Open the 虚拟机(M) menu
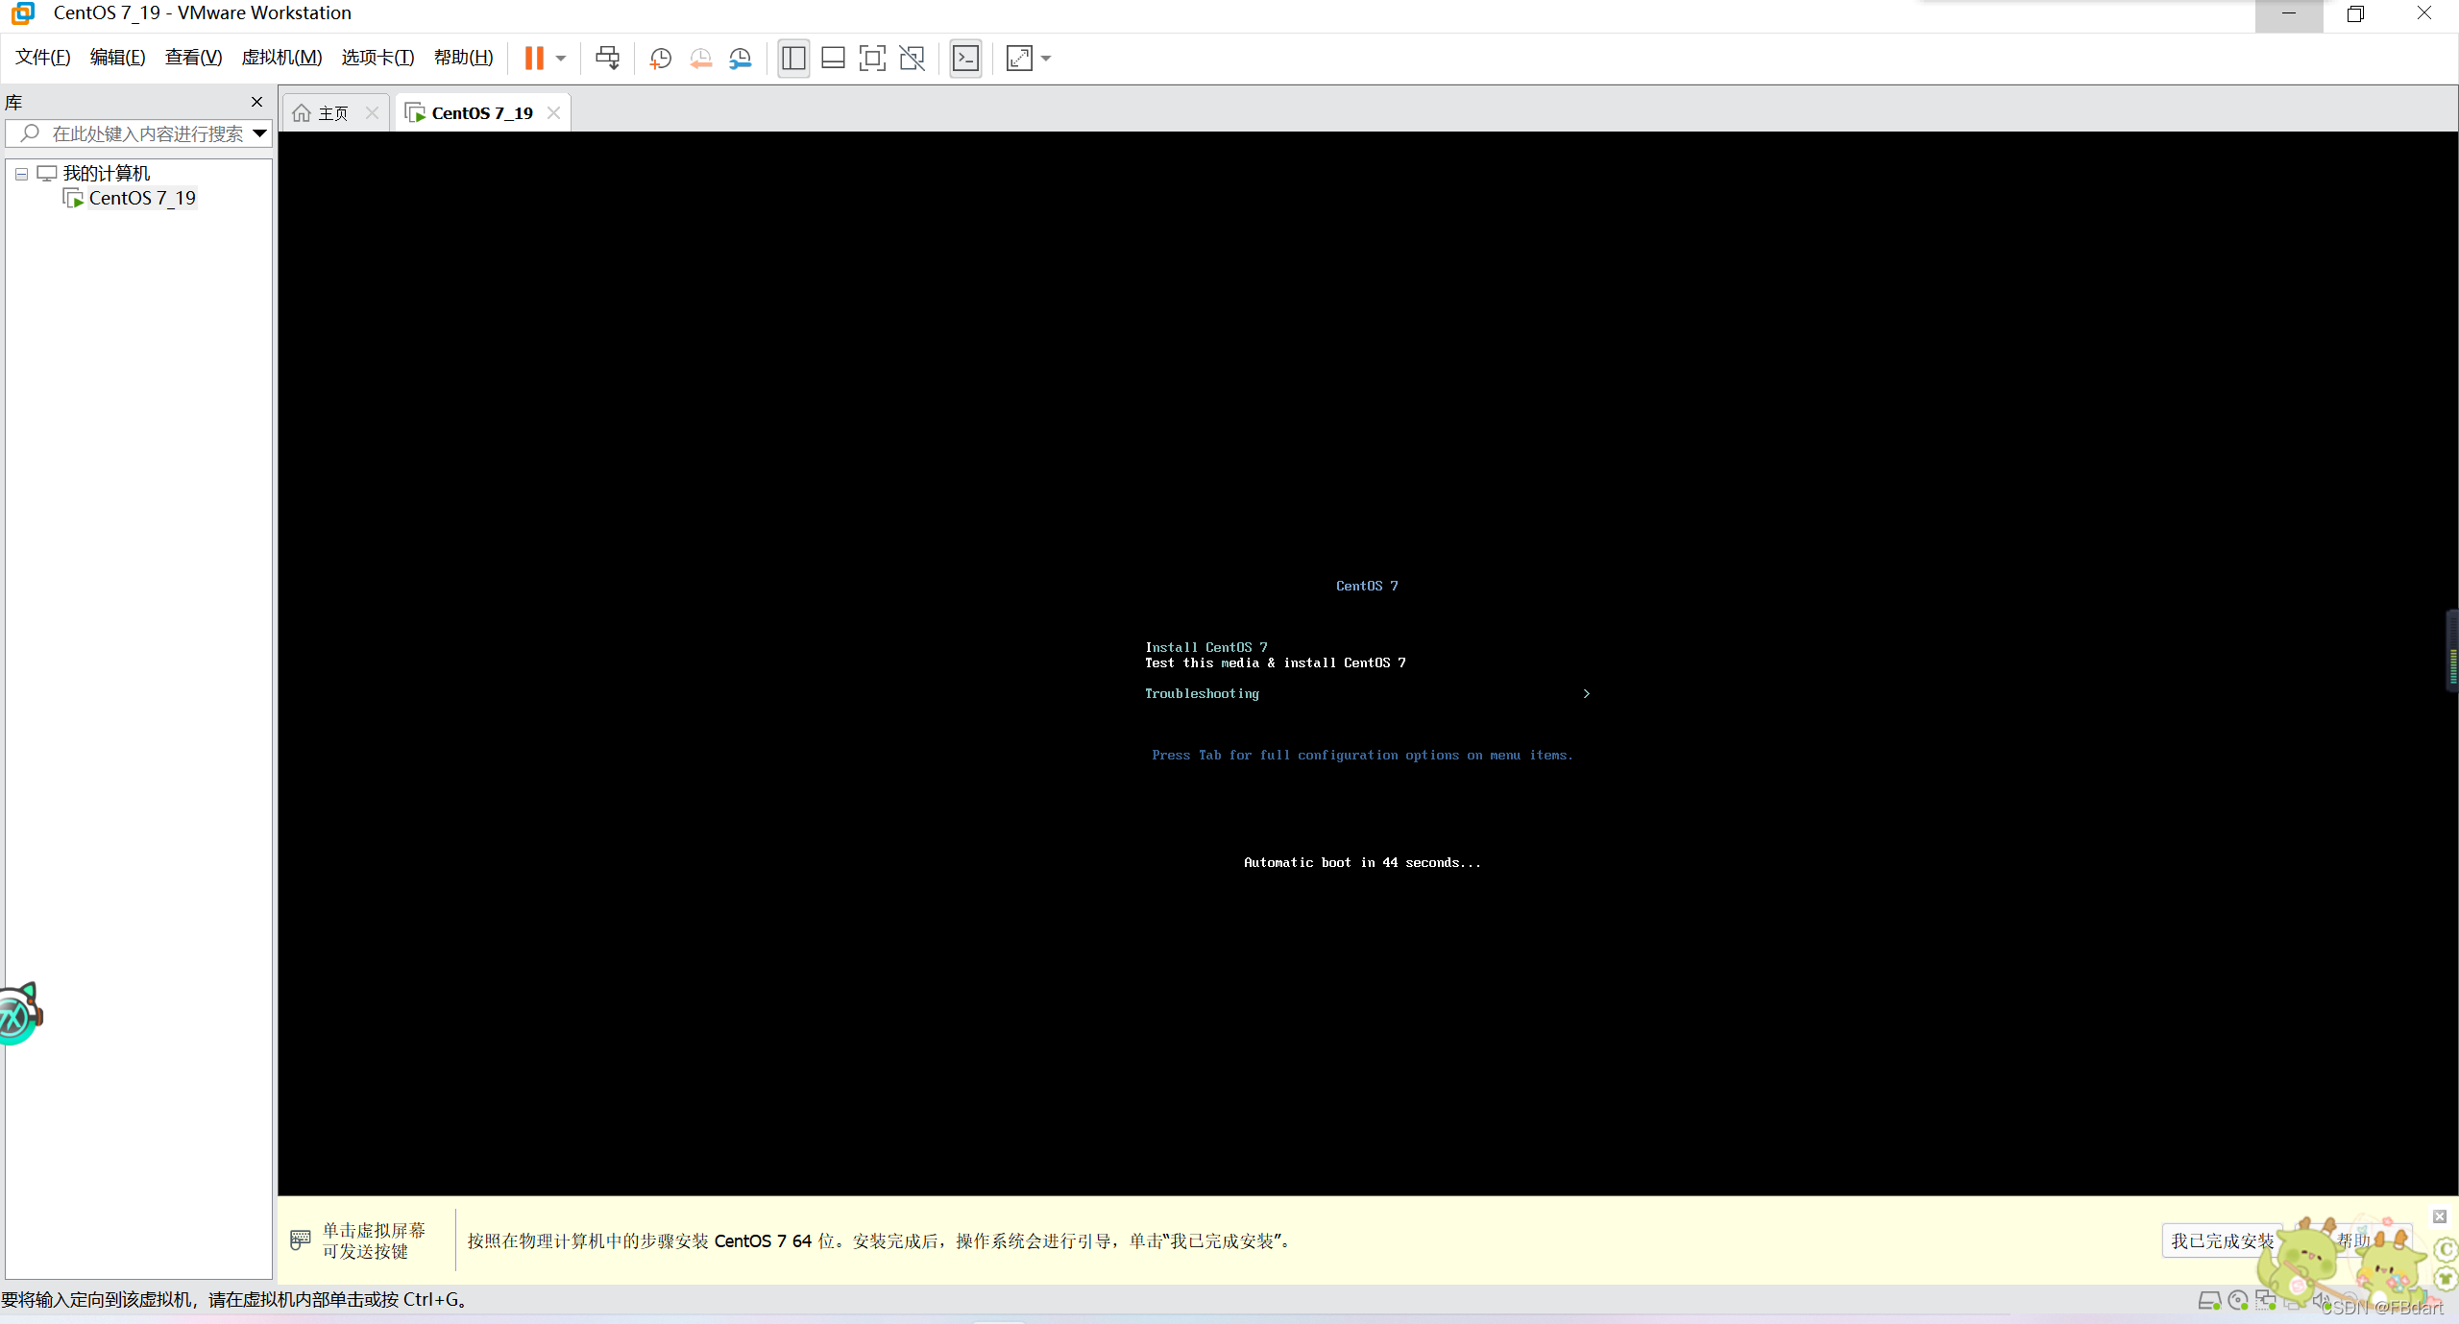 tap(281, 58)
